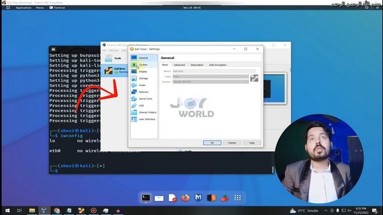Open Display category in Settings sidebar

click(144, 72)
